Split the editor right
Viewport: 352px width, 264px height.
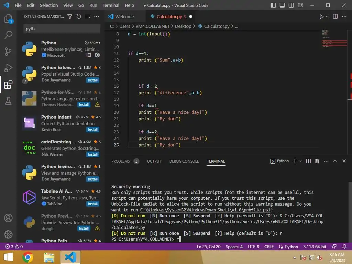click(335, 16)
